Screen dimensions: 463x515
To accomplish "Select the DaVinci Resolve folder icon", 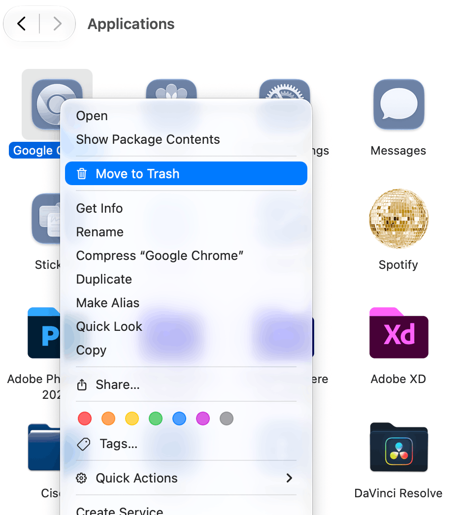I will (398, 447).
